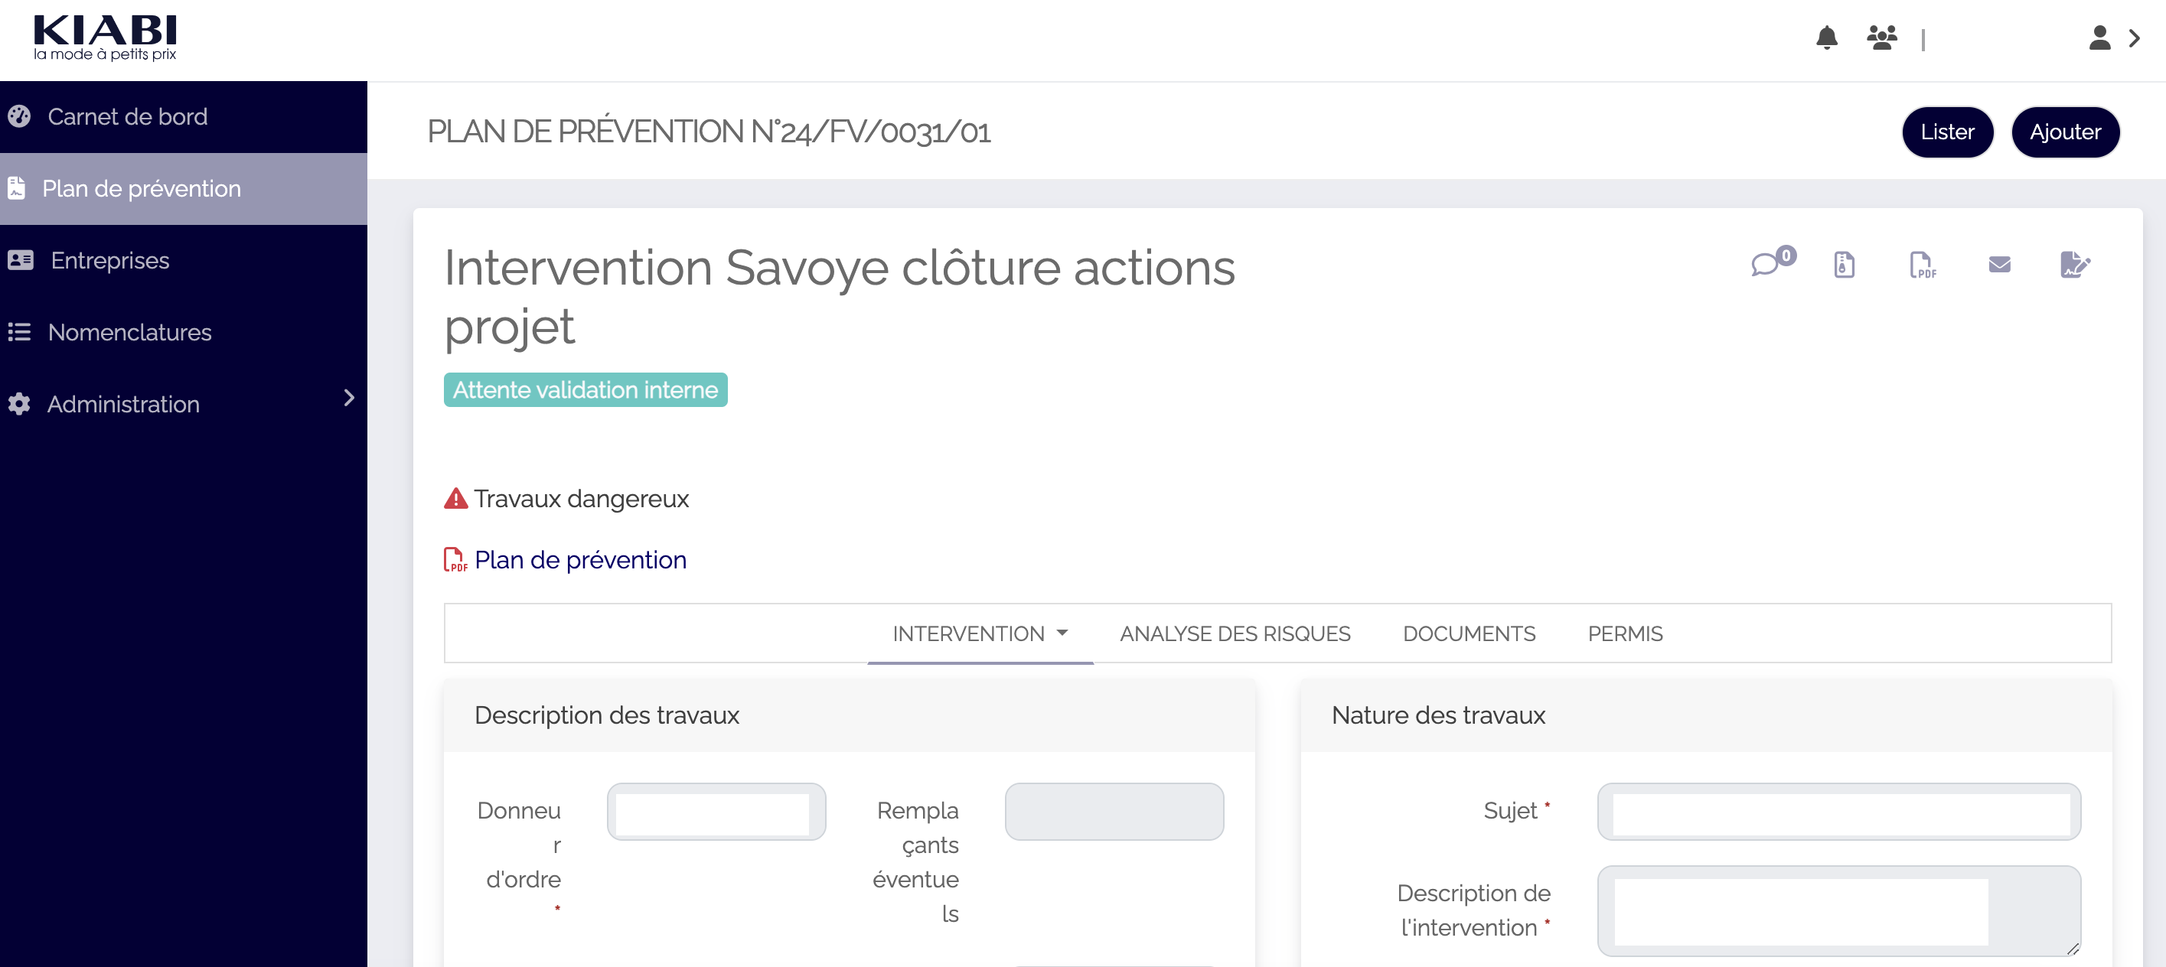Click the signature edit icon
This screenshot has height=967, width=2166.
[2075, 265]
